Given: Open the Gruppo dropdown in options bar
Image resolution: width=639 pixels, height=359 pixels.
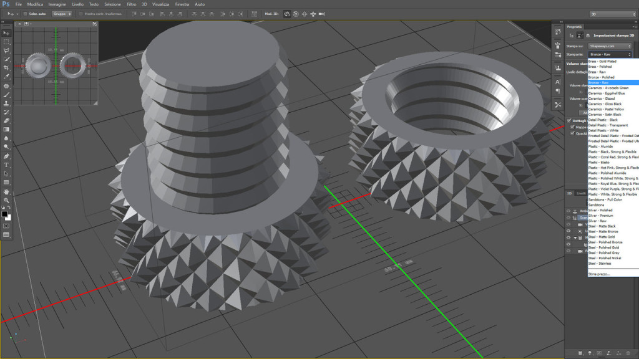Looking at the screenshot, I should pyautogui.click(x=62, y=13).
